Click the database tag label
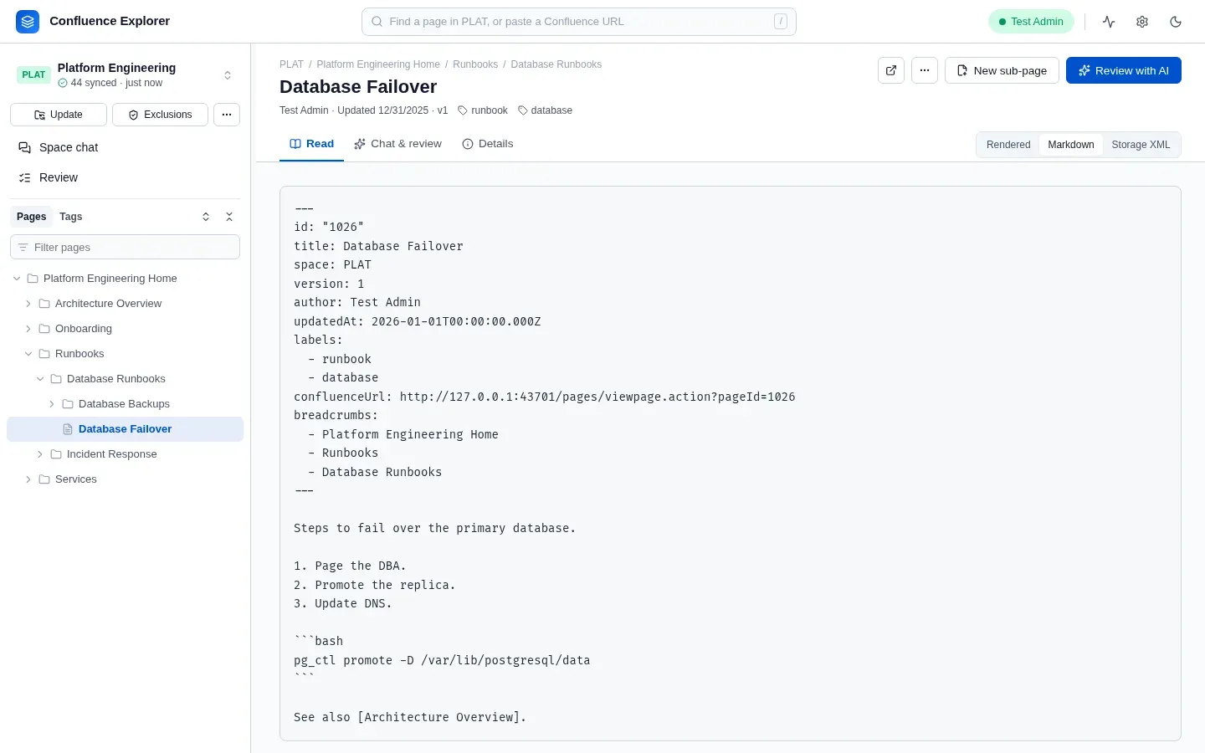 pyautogui.click(x=545, y=110)
